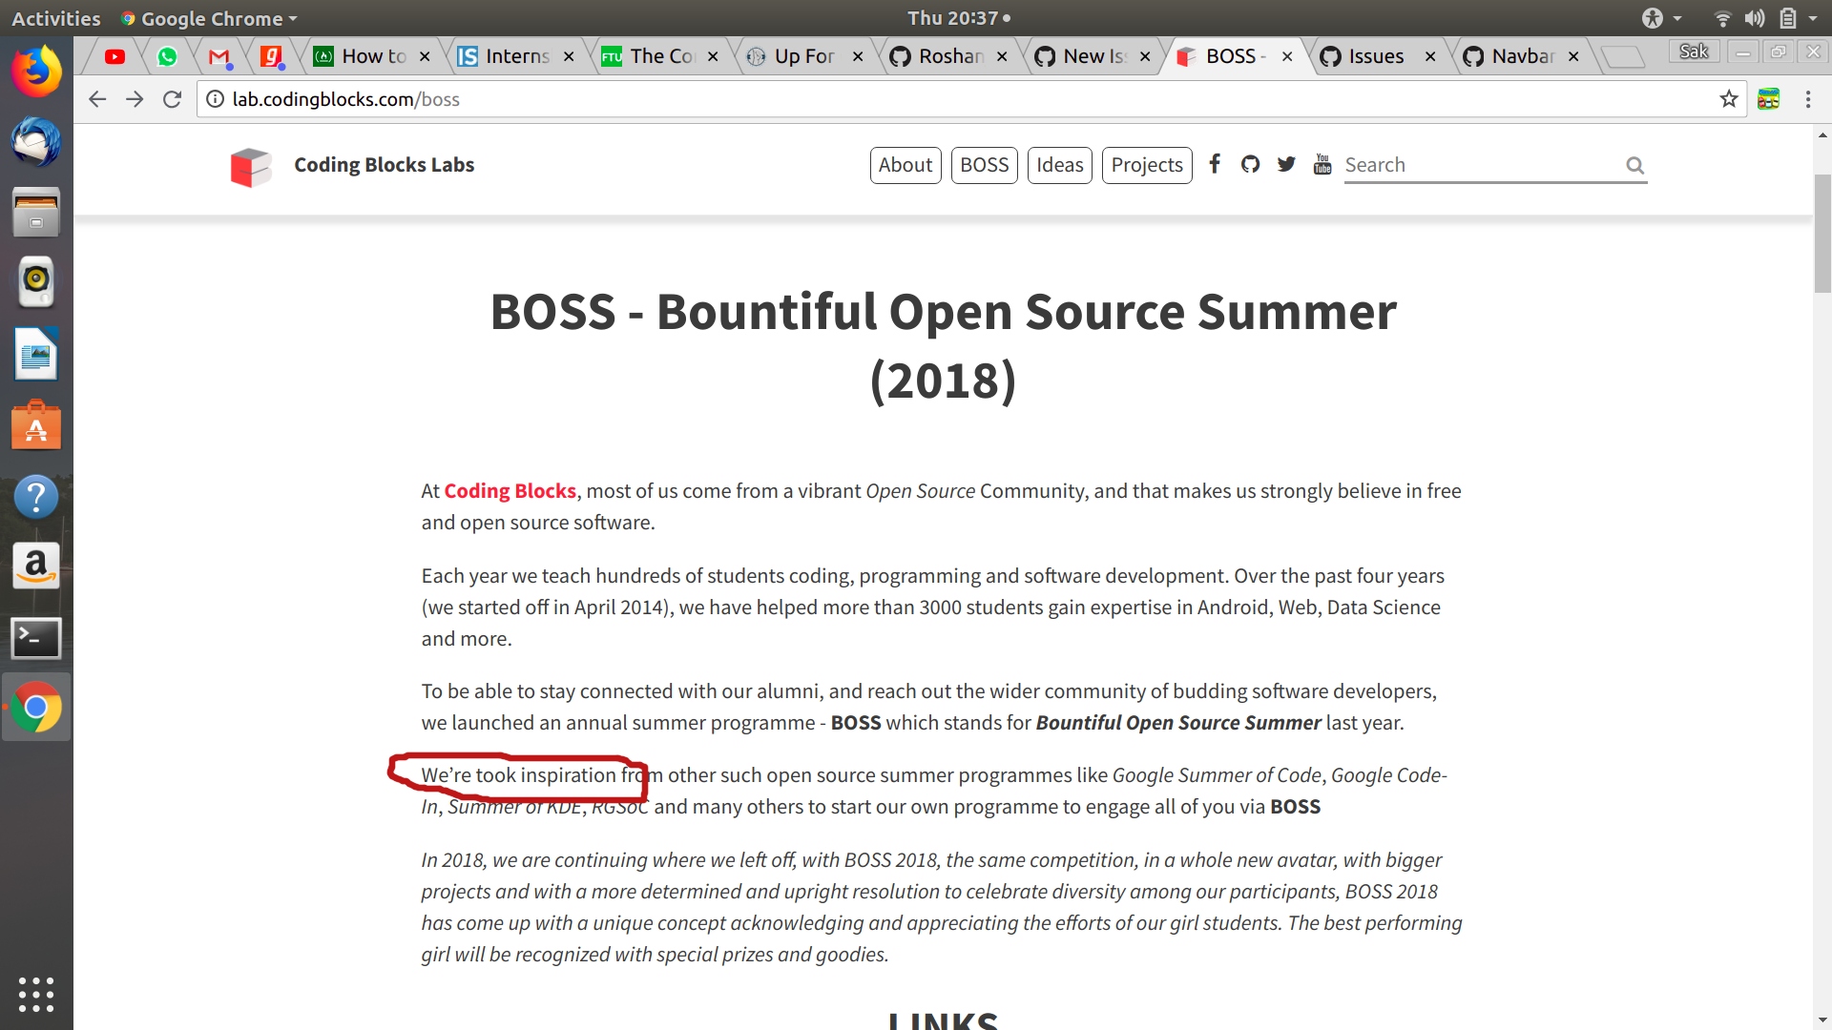Screen dimensions: 1832x1030
Task: Open the system status menu arrow
Action: pyautogui.click(x=1813, y=18)
